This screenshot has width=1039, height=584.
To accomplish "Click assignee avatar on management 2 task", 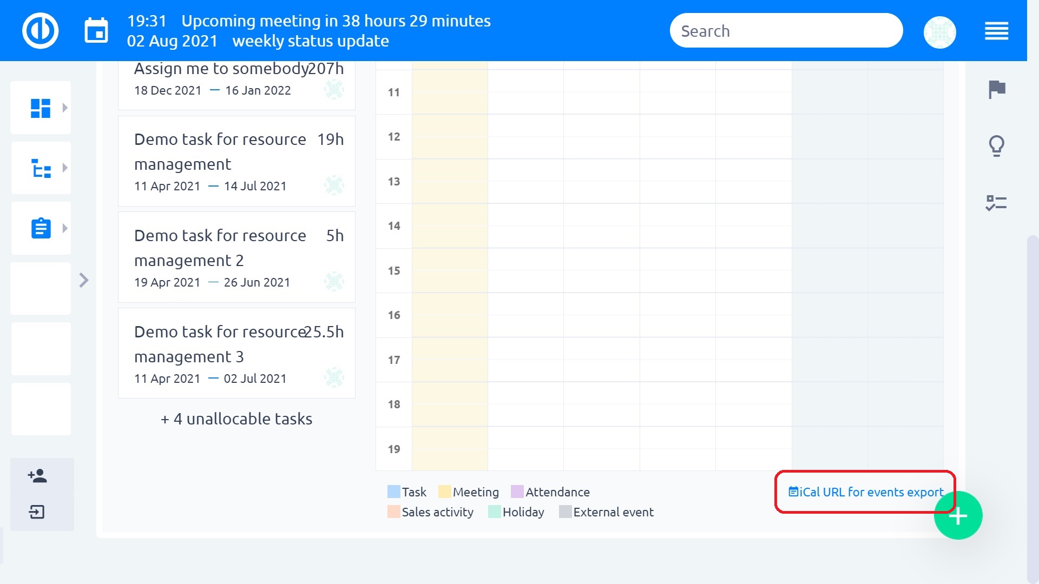I will tap(334, 282).
